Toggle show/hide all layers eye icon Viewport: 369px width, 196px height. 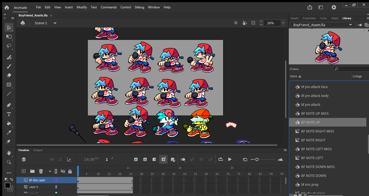click(x=63, y=171)
